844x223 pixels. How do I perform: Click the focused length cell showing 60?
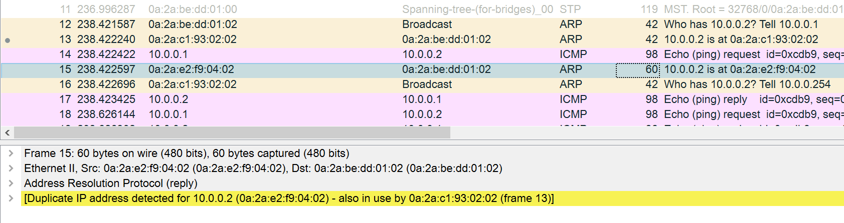click(637, 69)
